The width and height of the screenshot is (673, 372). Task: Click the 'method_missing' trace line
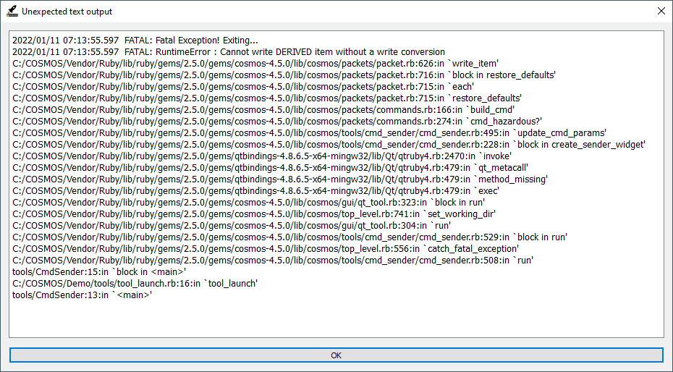coord(280,179)
